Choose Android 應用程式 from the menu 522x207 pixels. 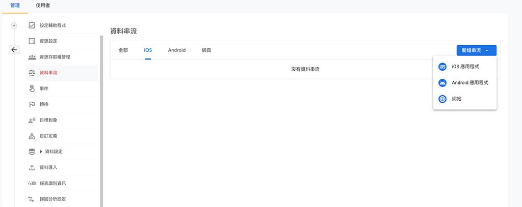tap(465, 83)
